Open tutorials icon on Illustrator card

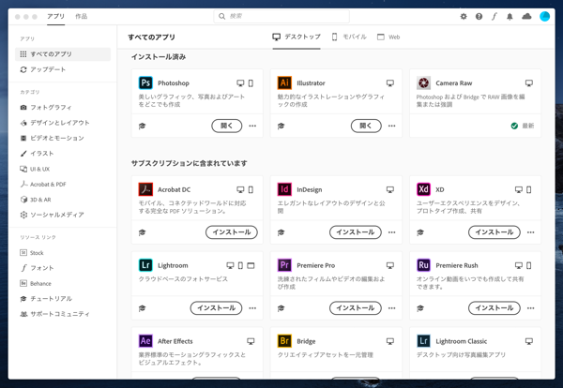pyautogui.click(x=281, y=126)
